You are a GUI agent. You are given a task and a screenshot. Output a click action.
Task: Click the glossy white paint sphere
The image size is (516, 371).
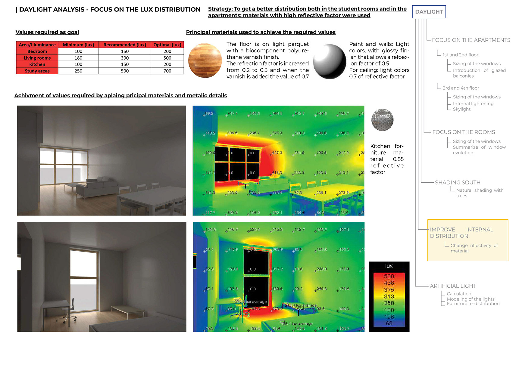(x=330, y=61)
